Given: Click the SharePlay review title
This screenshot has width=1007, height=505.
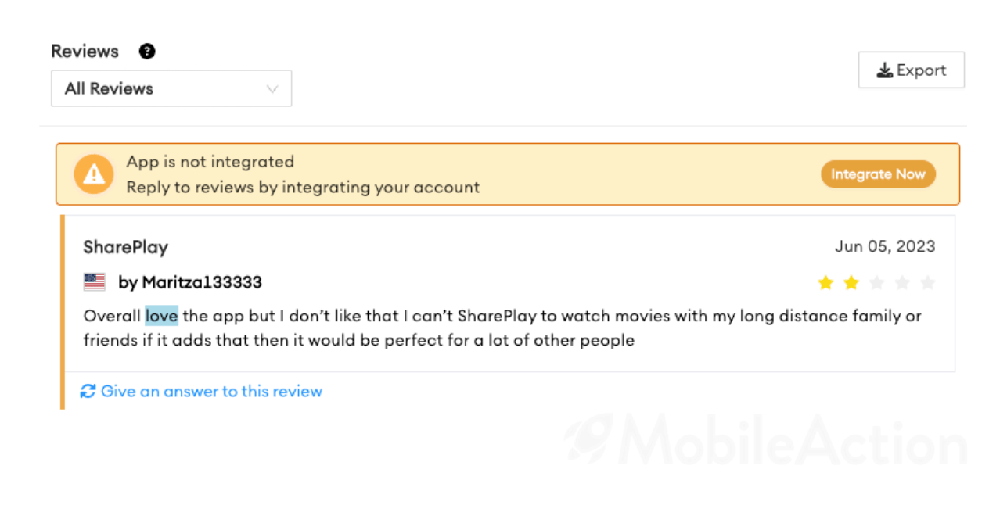Looking at the screenshot, I should pos(126,248).
